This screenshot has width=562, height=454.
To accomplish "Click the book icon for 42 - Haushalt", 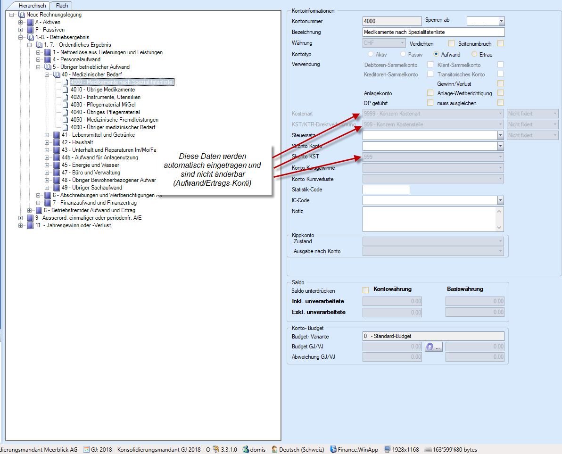I will (x=57, y=142).
